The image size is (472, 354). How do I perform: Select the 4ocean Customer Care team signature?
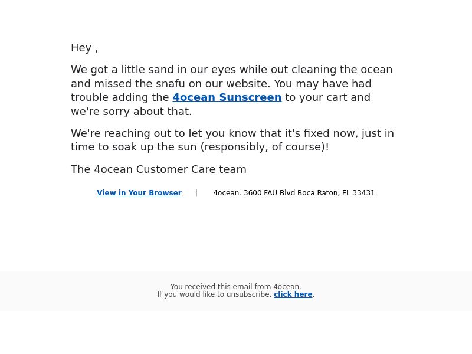coord(159,169)
